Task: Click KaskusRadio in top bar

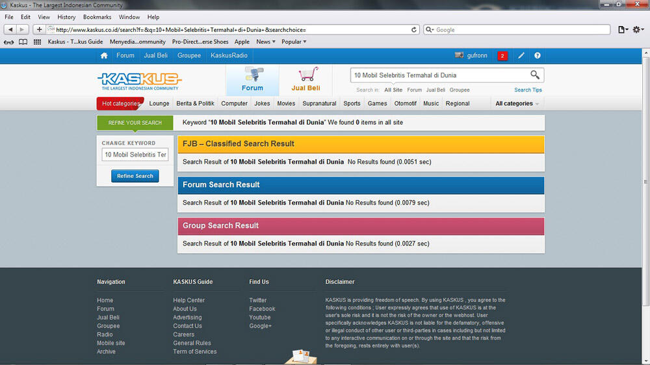Action: [x=229, y=55]
